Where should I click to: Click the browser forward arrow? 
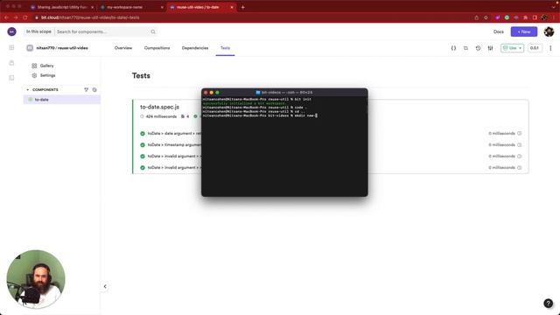16,17
